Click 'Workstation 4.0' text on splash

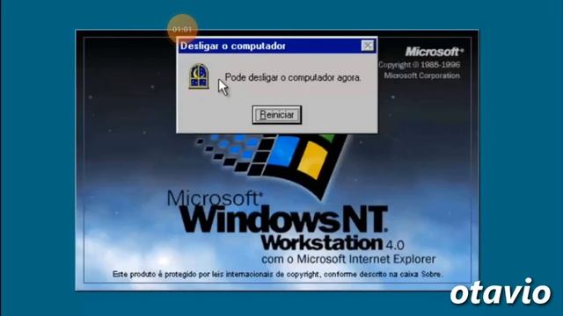click(333, 243)
